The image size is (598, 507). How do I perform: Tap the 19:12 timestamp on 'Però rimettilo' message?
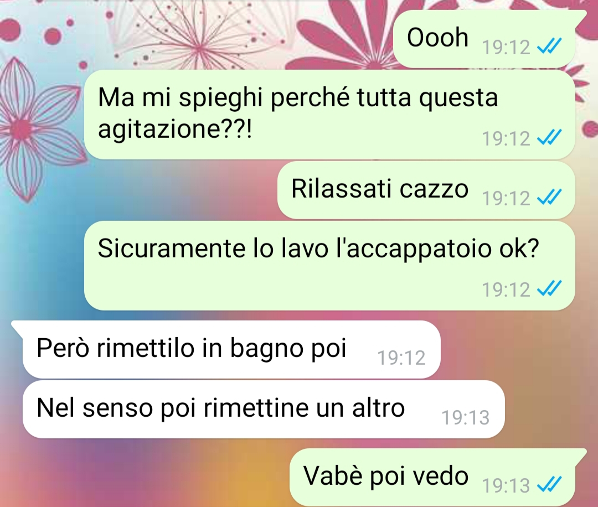[401, 358]
